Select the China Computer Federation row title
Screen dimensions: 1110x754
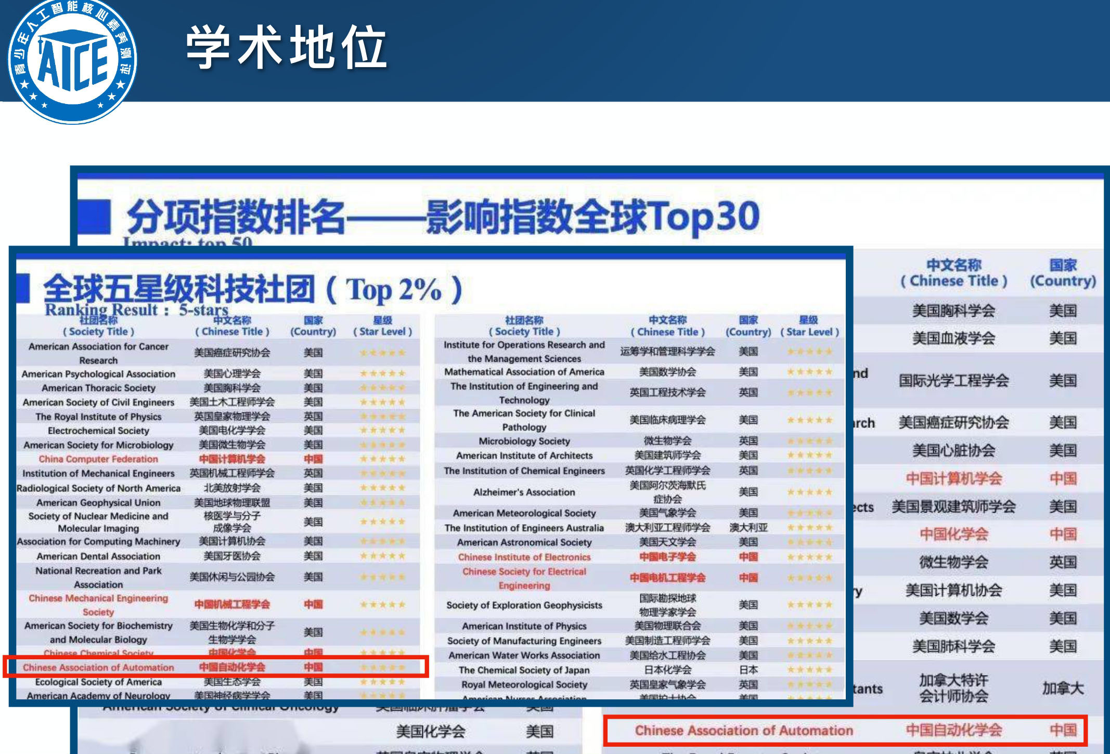pyautogui.click(x=98, y=459)
